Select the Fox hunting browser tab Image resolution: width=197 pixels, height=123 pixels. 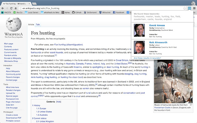tap(16, 4)
